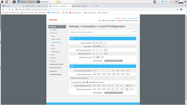The width and height of the screenshot is (187, 105).
Task: Go to the browser home page
Action: [12, 9]
